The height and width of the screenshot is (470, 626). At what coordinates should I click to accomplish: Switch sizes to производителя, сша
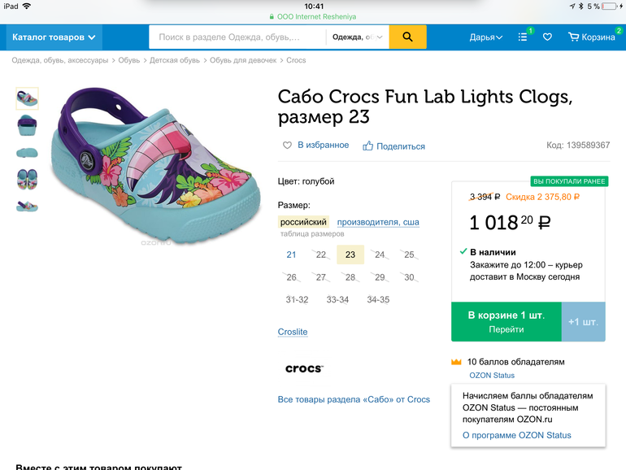click(x=378, y=222)
